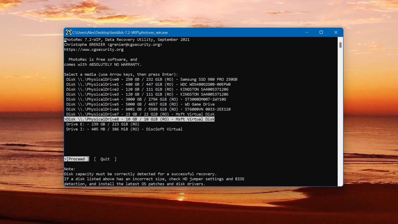Select PhysicalDrive6 ST6000VN 6001 GB disk
The width and height of the screenshot is (398, 224).
[x=148, y=109]
